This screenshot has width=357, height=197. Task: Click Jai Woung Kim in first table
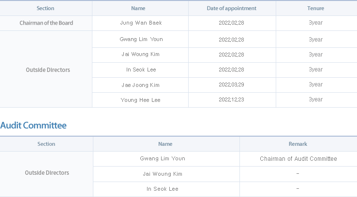140,54
